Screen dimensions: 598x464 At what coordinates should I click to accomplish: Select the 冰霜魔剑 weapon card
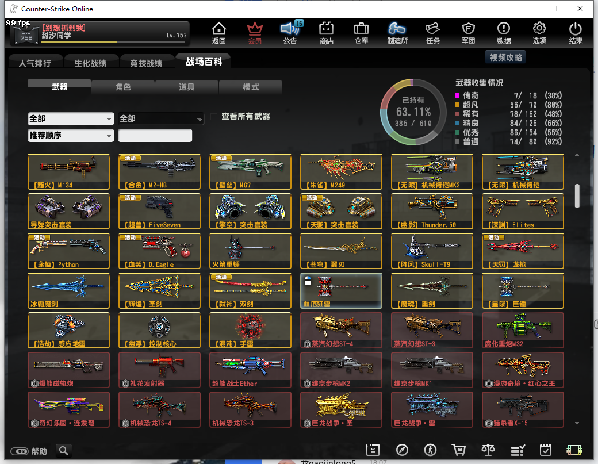click(x=68, y=290)
